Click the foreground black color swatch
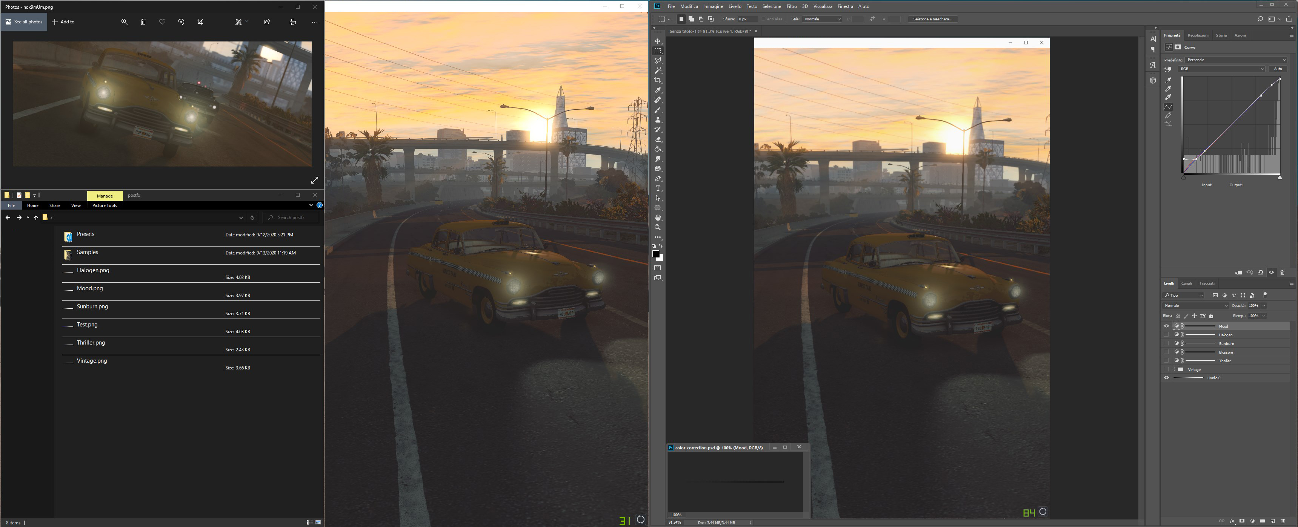 click(655, 254)
